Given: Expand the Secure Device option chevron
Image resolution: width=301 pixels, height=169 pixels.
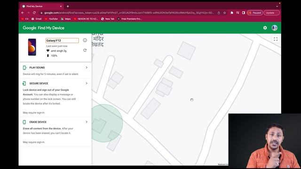Looking at the screenshot, I should click(x=87, y=84).
